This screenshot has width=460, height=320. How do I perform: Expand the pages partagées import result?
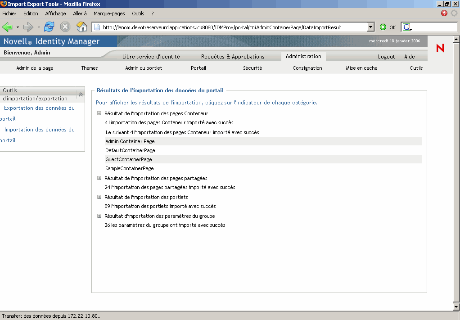coord(99,178)
